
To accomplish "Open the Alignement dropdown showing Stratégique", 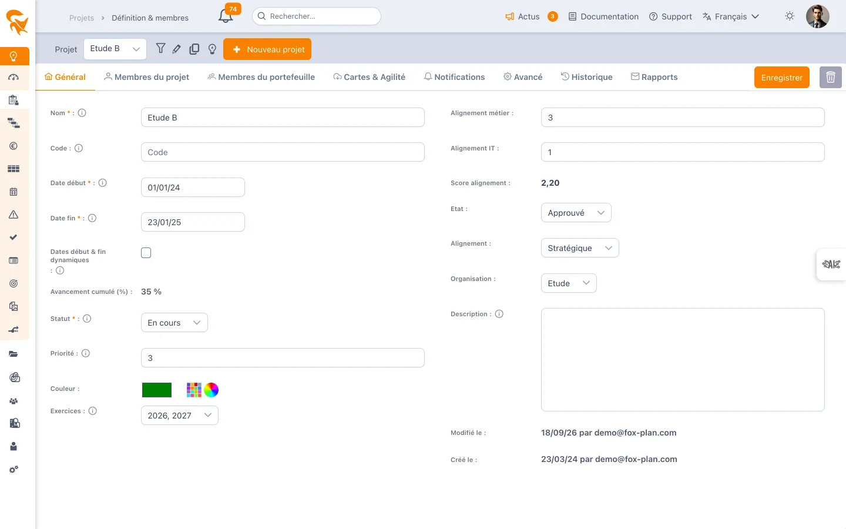I will (580, 248).
